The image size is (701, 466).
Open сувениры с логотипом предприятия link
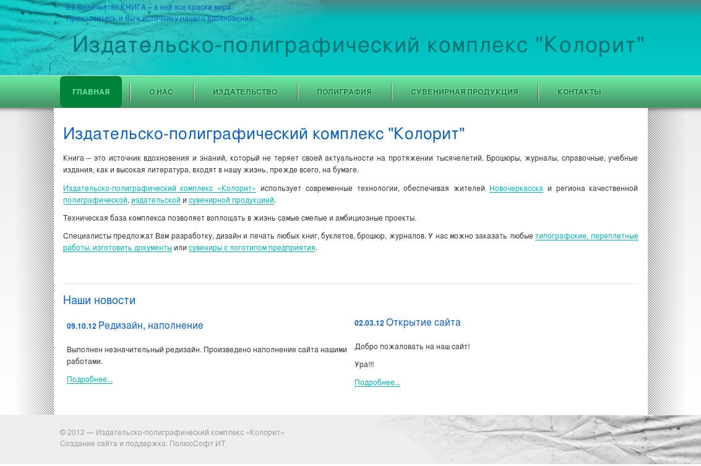pyautogui.click(x=252, y=248)
